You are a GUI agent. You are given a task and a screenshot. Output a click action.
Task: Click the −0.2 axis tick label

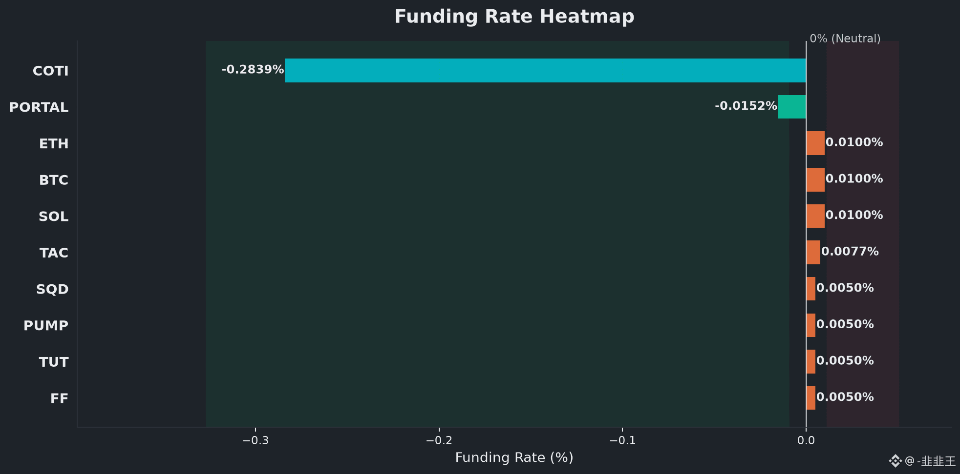click(439, 441)
